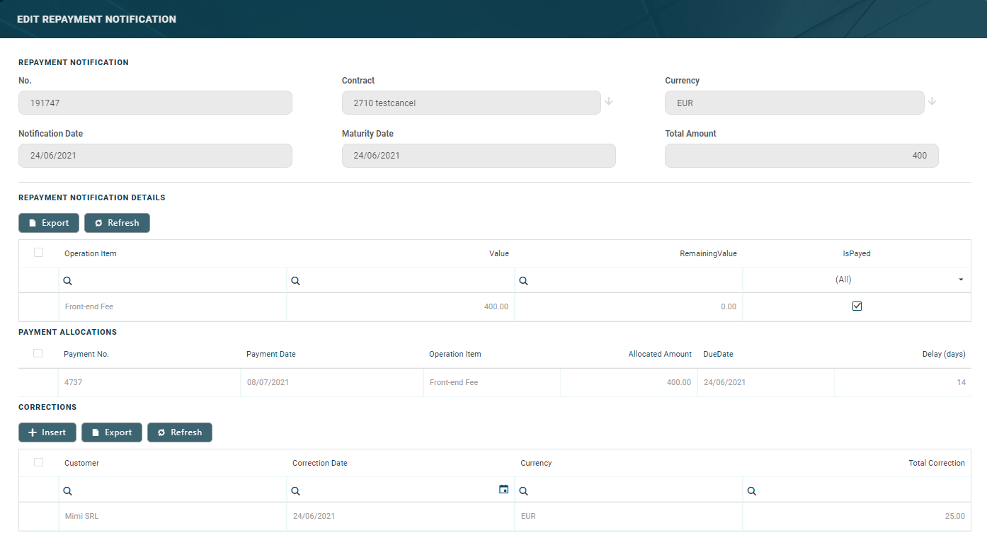Click Export button in Repayment Notification Details

coord(49,223)
